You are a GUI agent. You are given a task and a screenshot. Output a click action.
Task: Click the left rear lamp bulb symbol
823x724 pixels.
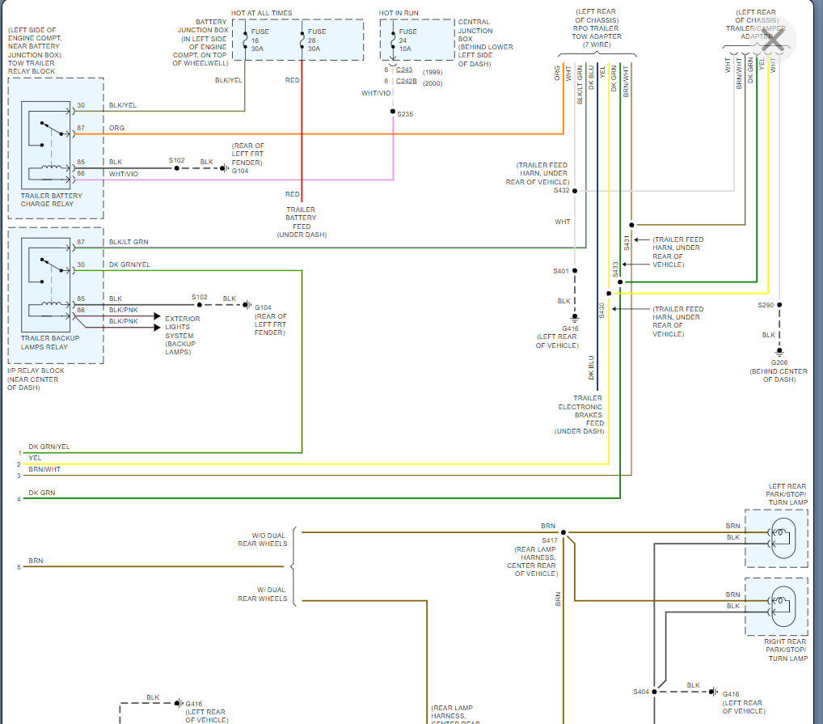[x=782, y=538]
